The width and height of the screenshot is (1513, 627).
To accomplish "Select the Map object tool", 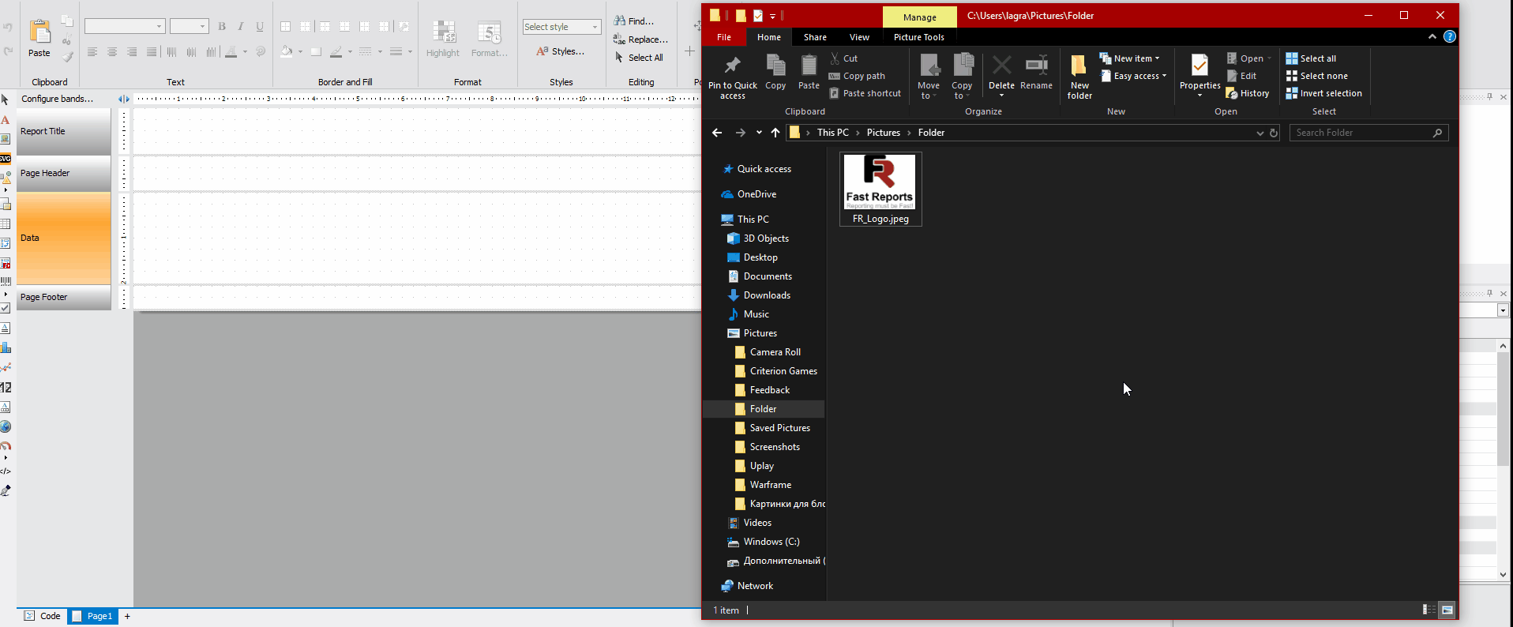I will click(5, 426).
